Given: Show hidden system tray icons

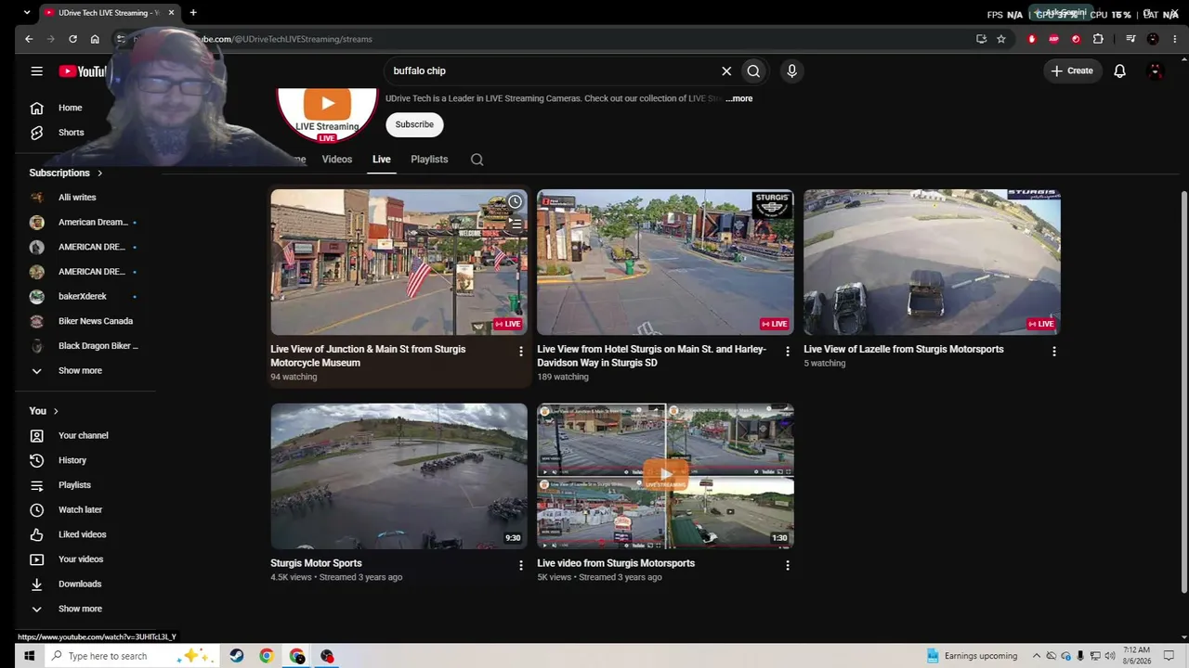Looking at the screenshot, I should tap(1037, 656).
